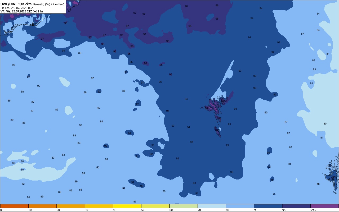Click the 95–99.9 navy legend swatch
This screenshot has height=212, width=339.
(x=296, y=206)
